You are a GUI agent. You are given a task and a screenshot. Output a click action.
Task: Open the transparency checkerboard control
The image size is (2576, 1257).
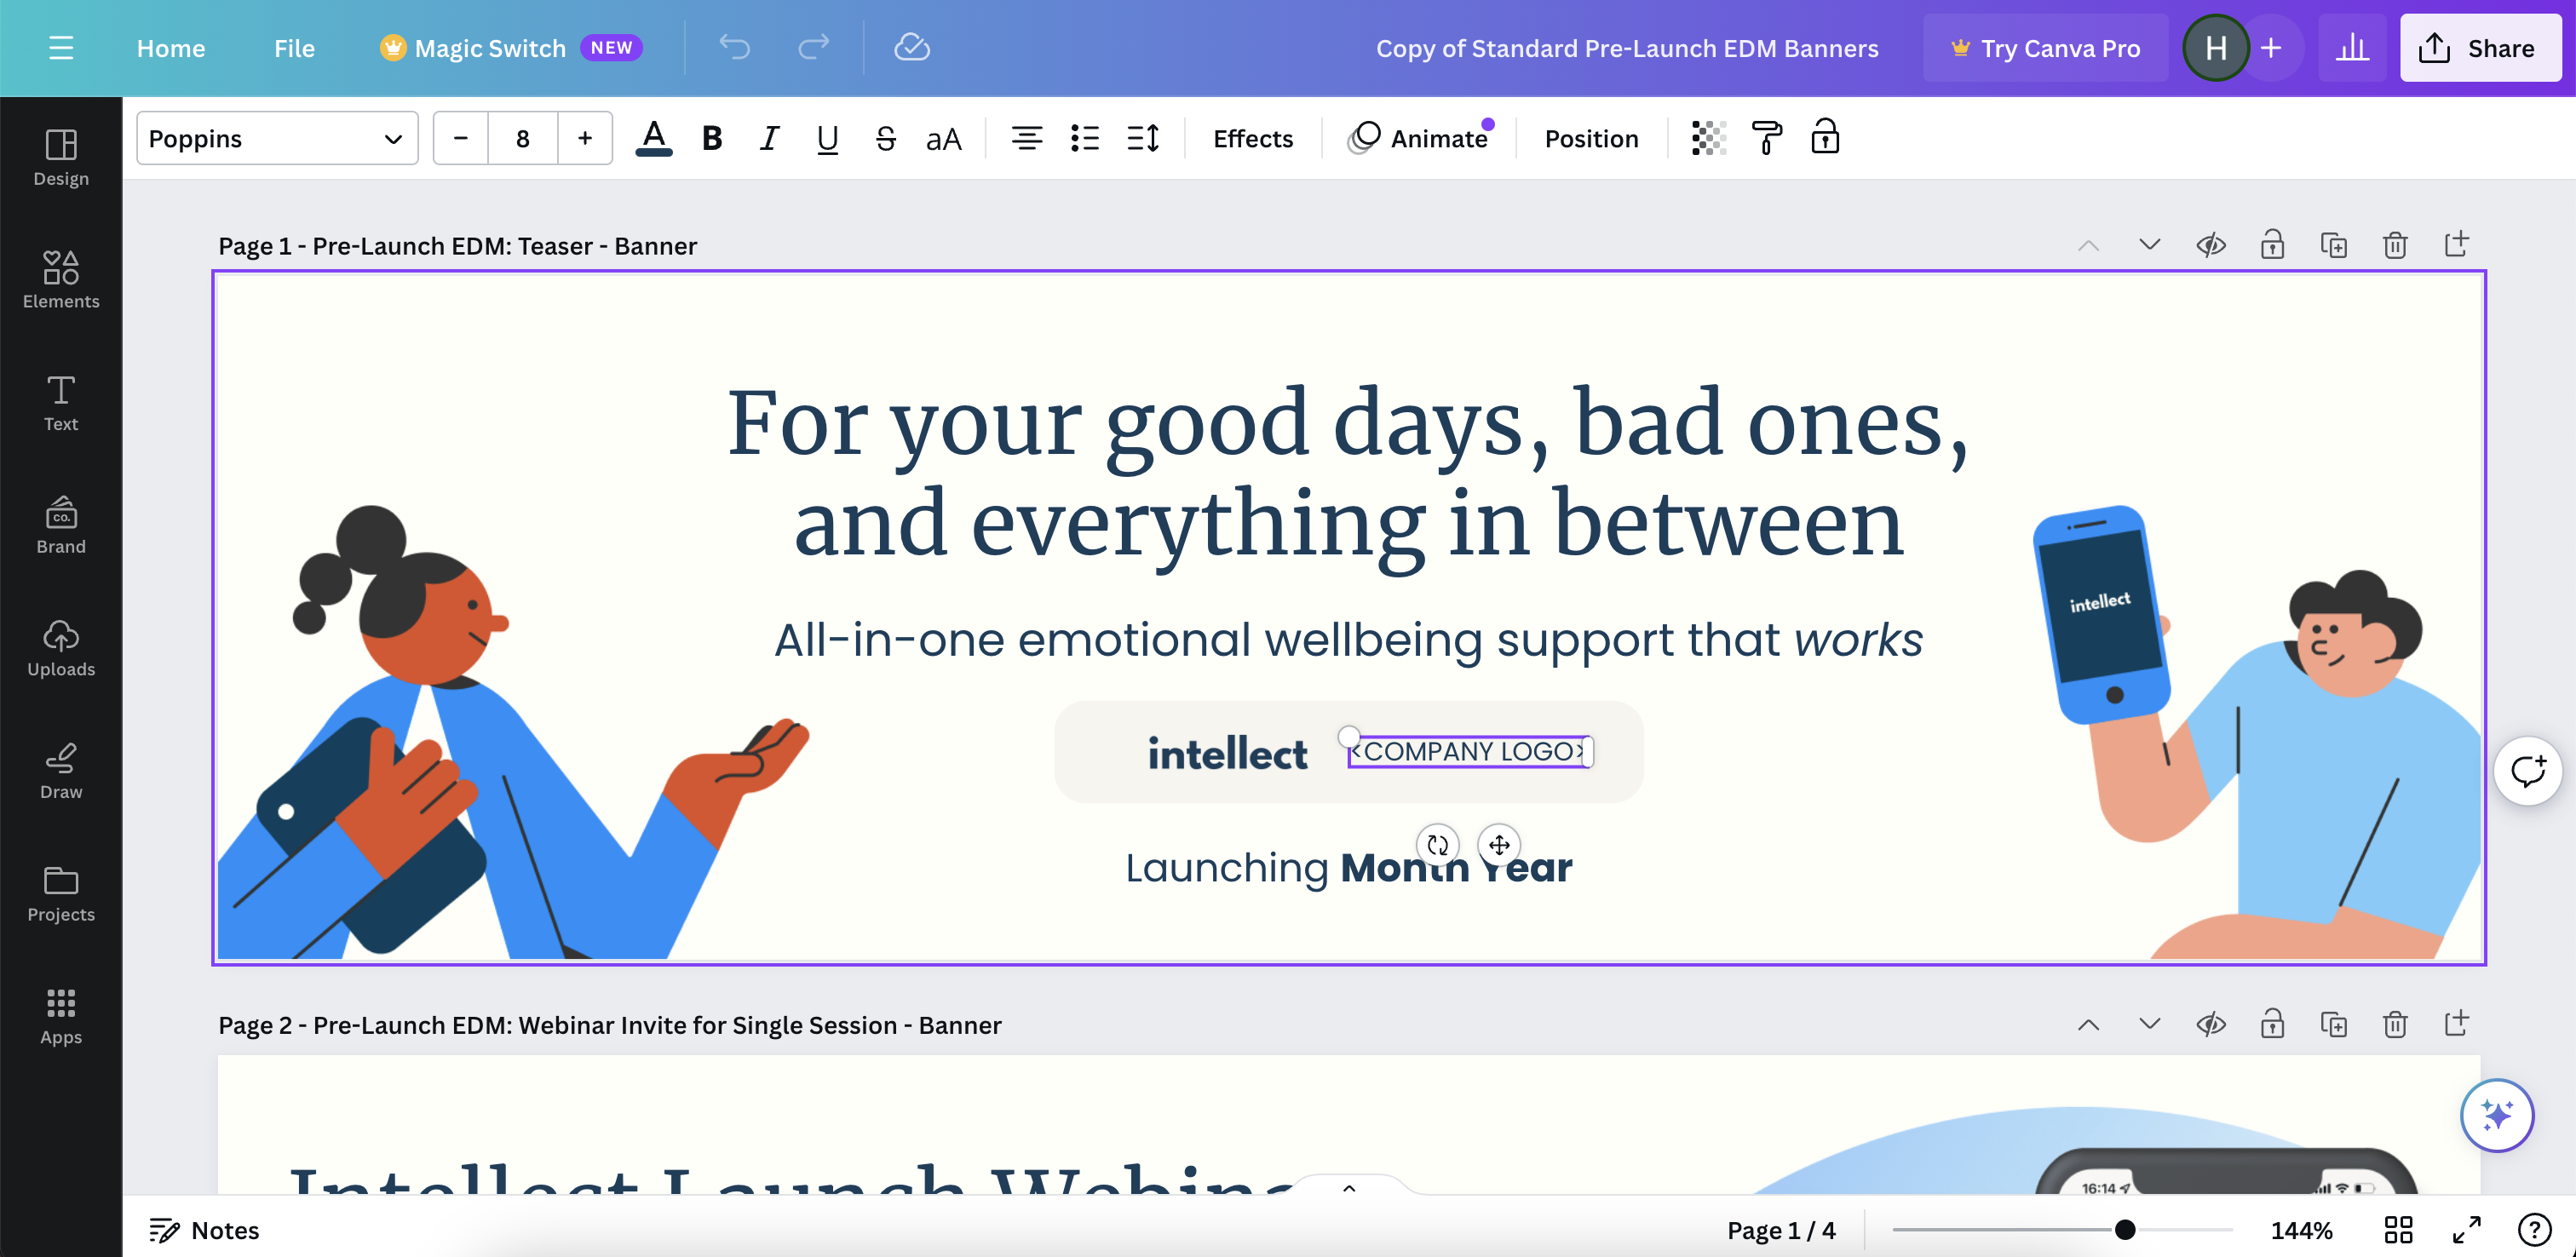coord(1708,138)
